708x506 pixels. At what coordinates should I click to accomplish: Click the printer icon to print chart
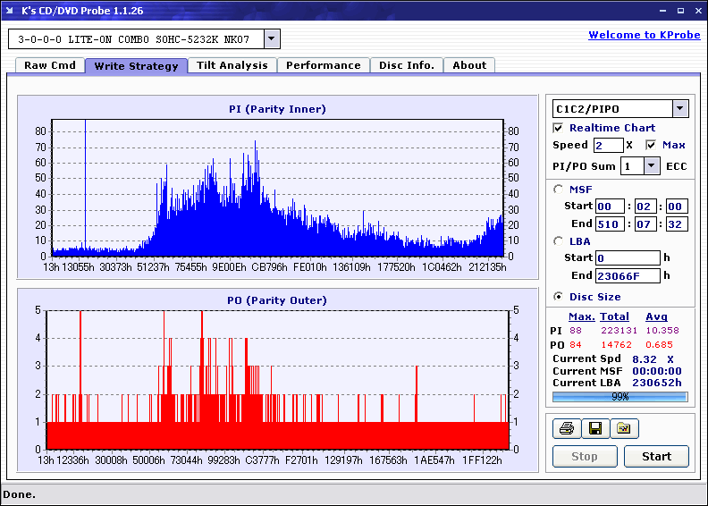(566, 429)
